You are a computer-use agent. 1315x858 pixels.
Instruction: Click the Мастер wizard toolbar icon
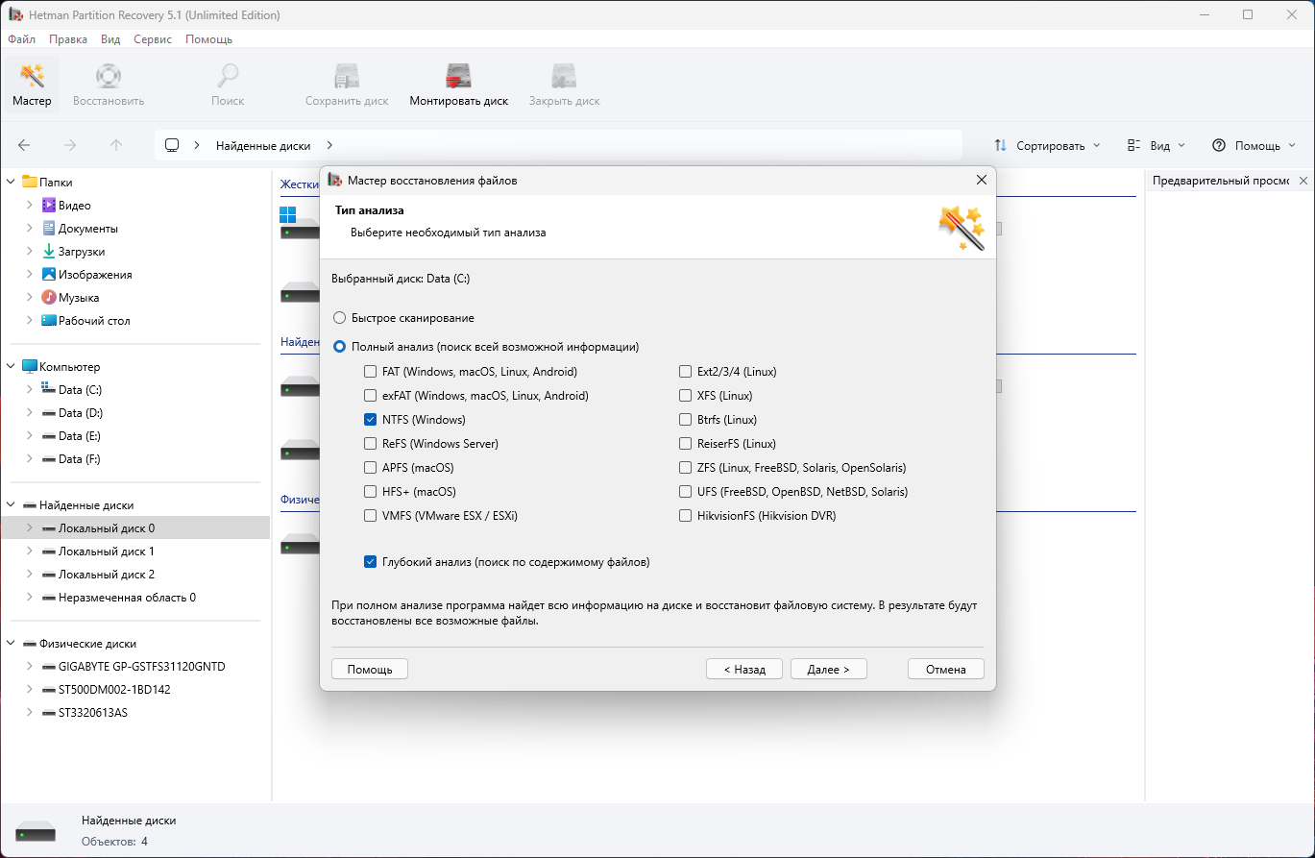click(32, 77)
